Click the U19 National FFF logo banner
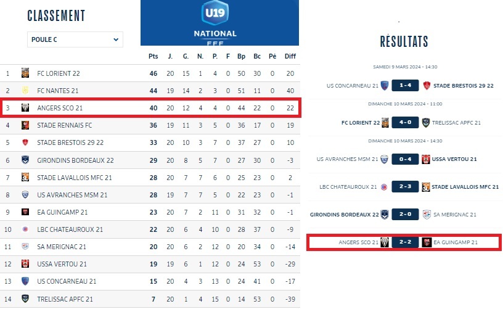 tap(219, 23)
